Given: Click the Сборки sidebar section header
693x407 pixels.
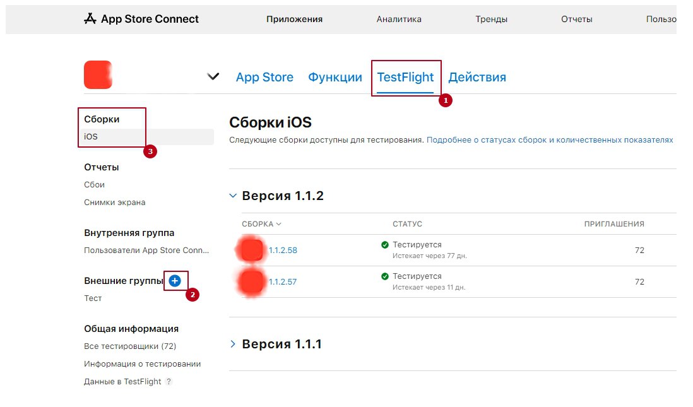Looking at the screenshot, I should point(102,119).
